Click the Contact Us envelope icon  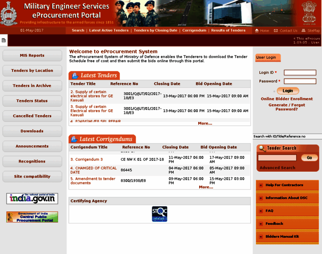(275, 30)
